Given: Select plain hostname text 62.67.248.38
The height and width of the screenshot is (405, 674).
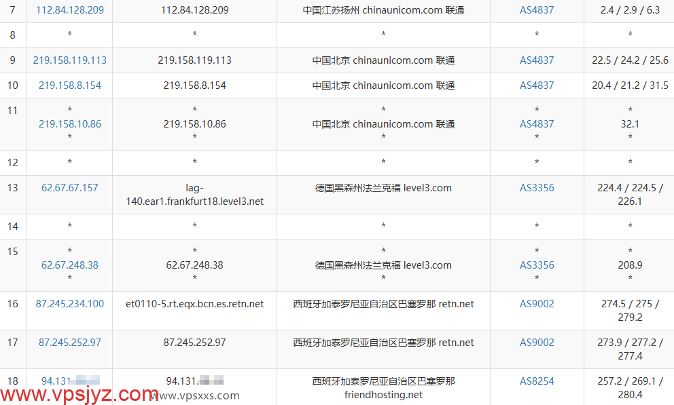Looking at the screenshot, I should click(195, 265).
